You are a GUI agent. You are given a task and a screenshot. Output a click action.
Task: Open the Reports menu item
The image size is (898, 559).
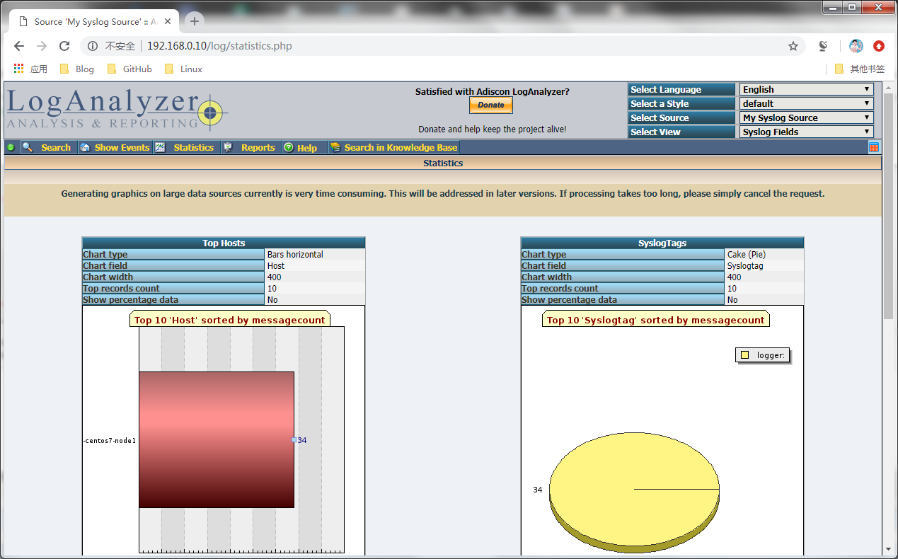(258, 147)
